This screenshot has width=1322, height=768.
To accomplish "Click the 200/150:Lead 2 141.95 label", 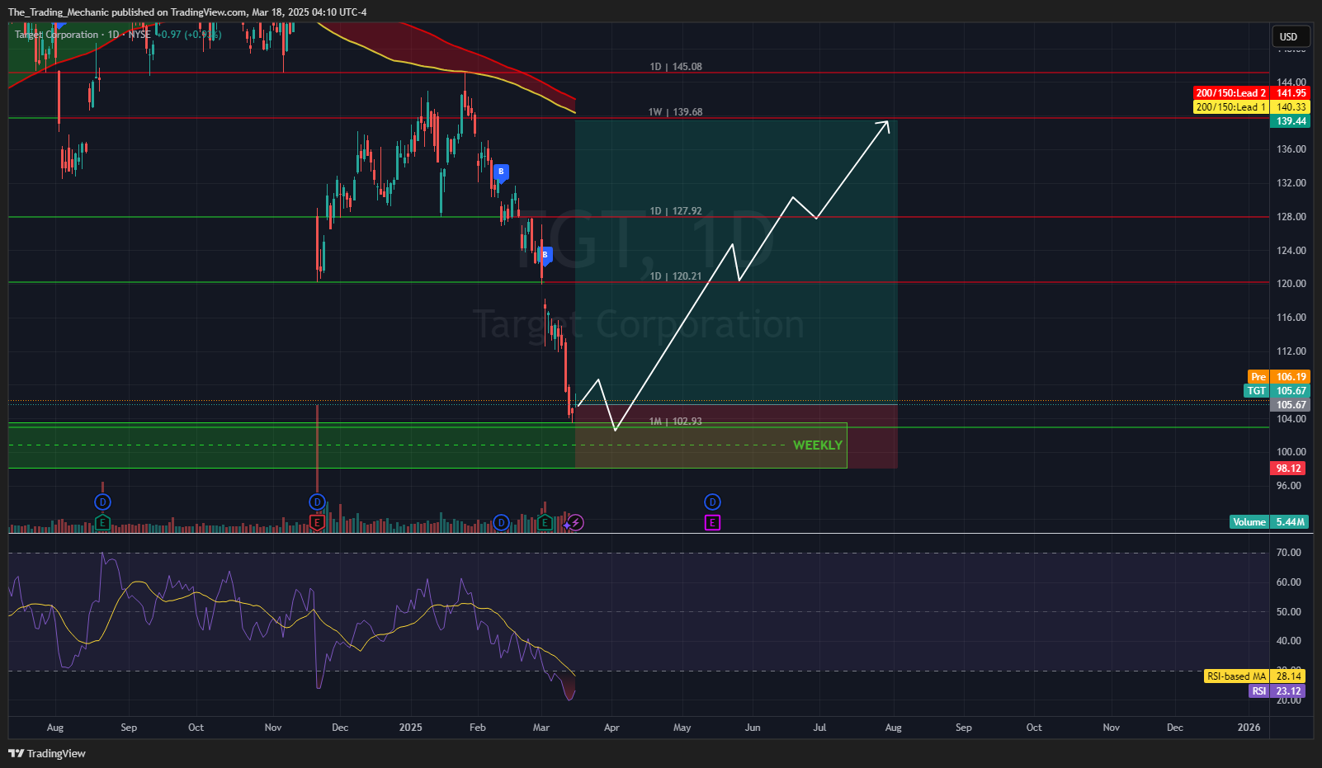I will pyautogui.click(x=1251, y=93).
